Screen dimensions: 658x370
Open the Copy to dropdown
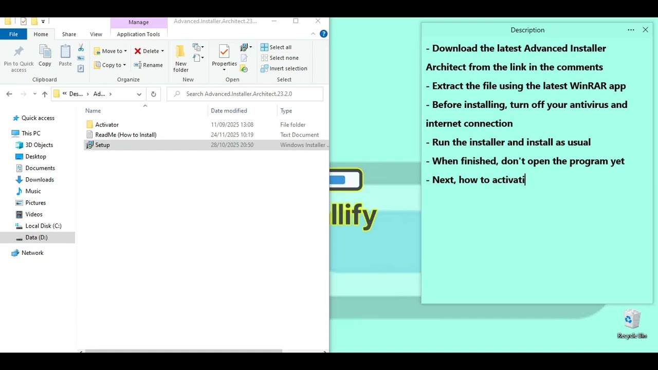point(111,65)
